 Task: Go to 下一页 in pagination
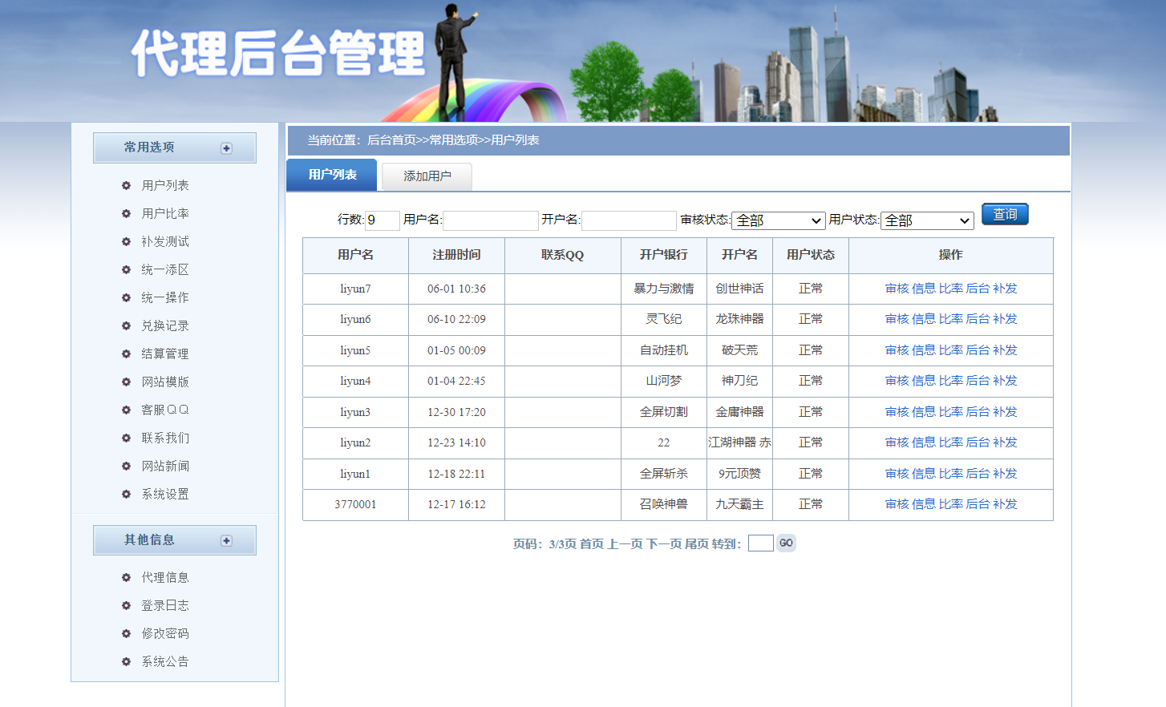(664, 543)
